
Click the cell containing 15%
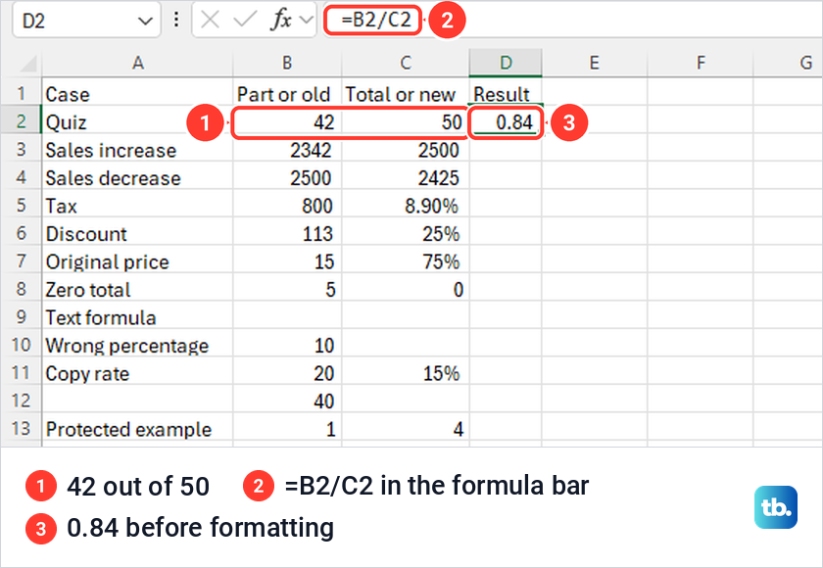coord(406,373)
